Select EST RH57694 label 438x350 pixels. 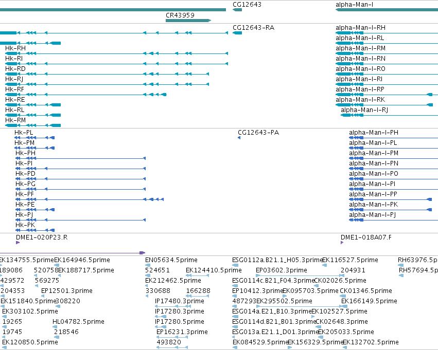click(418, 270)
